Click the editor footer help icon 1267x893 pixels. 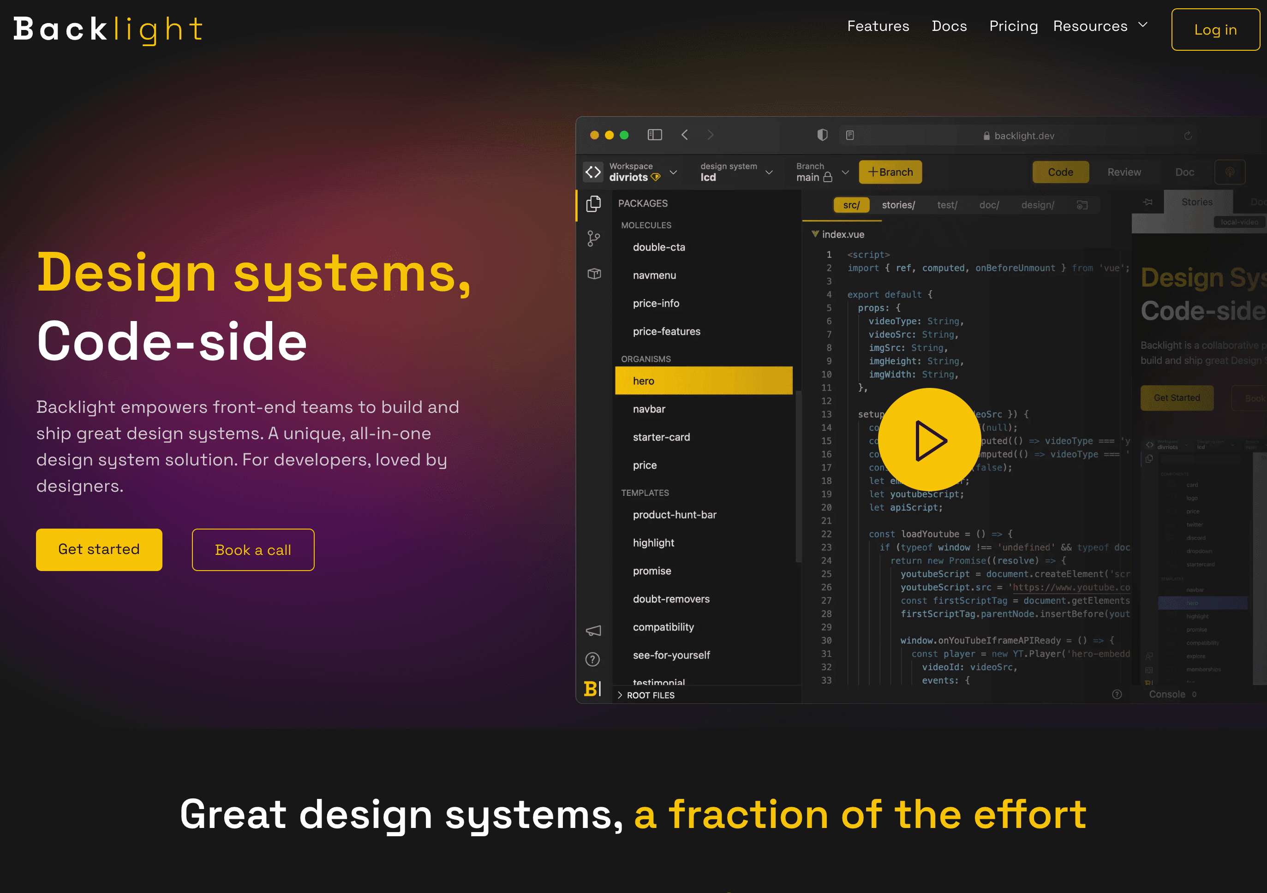(1117, 695)
